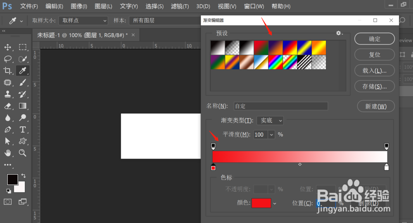
Task: Collapse the toolbox with double-arrow
Action: (4, 31)
